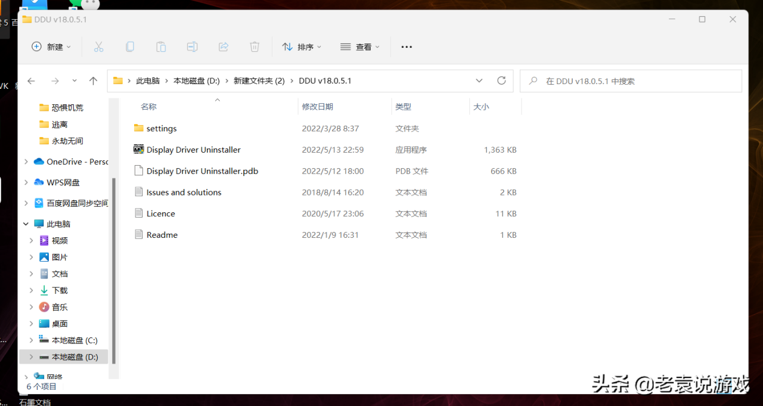Screen dimensions: 763x406
Task: Open 下载 folder icon in sidebar
Action: coord(44,290)
